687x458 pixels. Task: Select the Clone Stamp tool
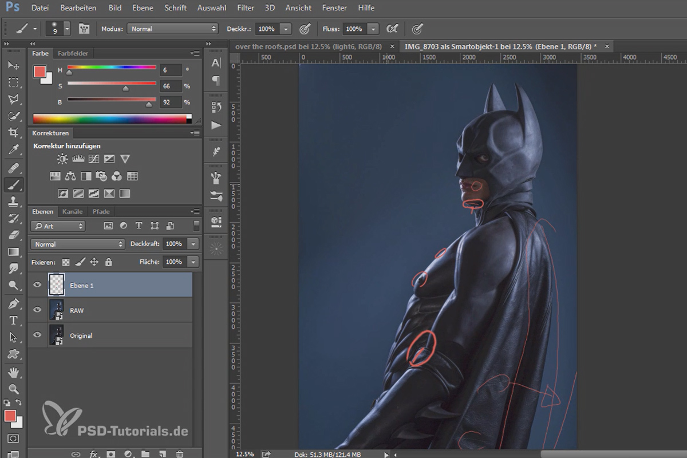(x=14, y=202)
